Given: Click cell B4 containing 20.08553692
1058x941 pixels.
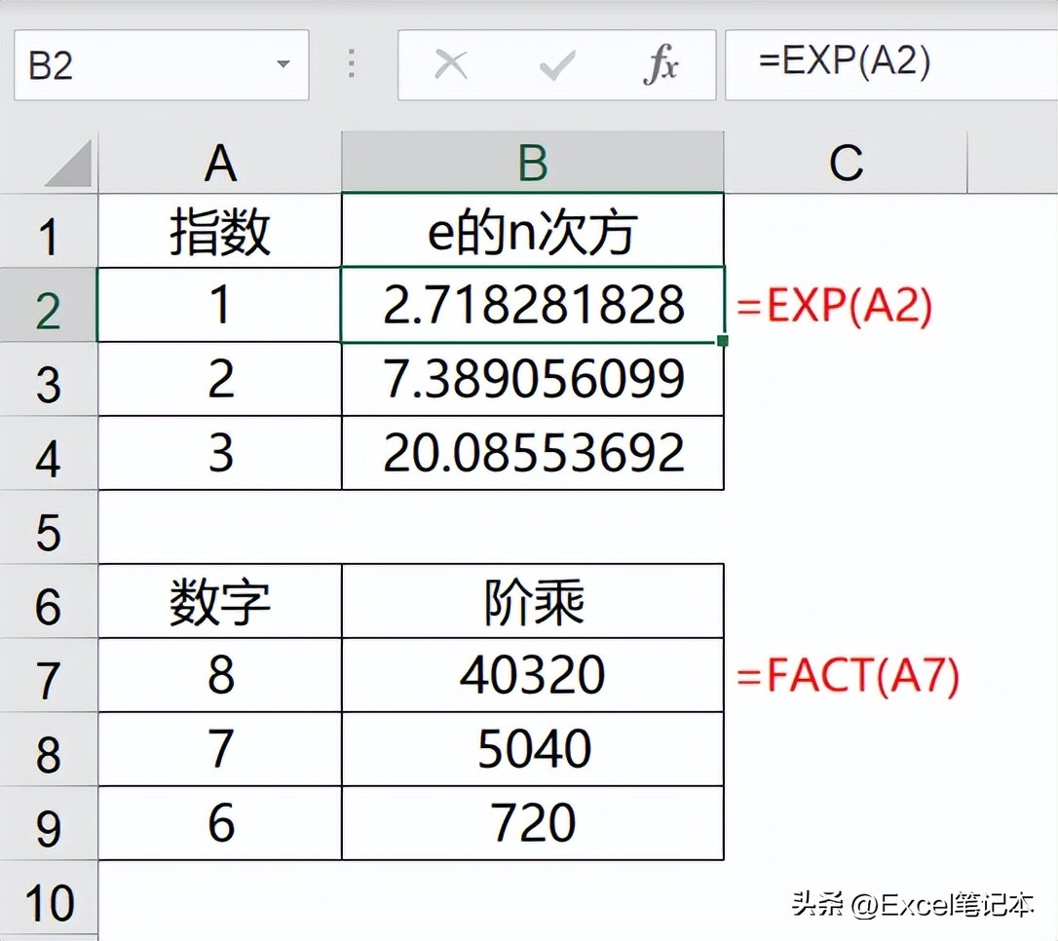Looking at the screenshot, I should (532, 453).
